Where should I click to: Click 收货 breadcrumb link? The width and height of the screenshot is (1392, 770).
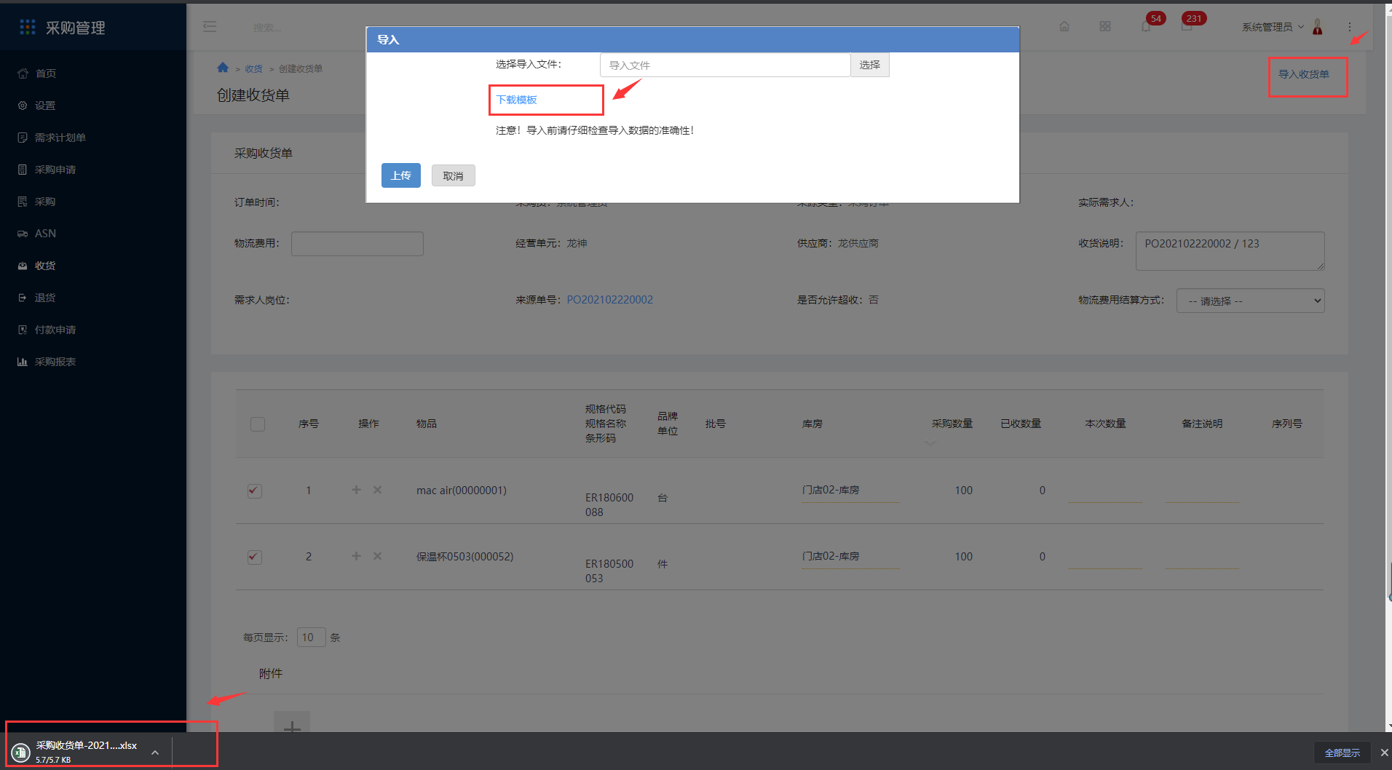tap(253, 68)
